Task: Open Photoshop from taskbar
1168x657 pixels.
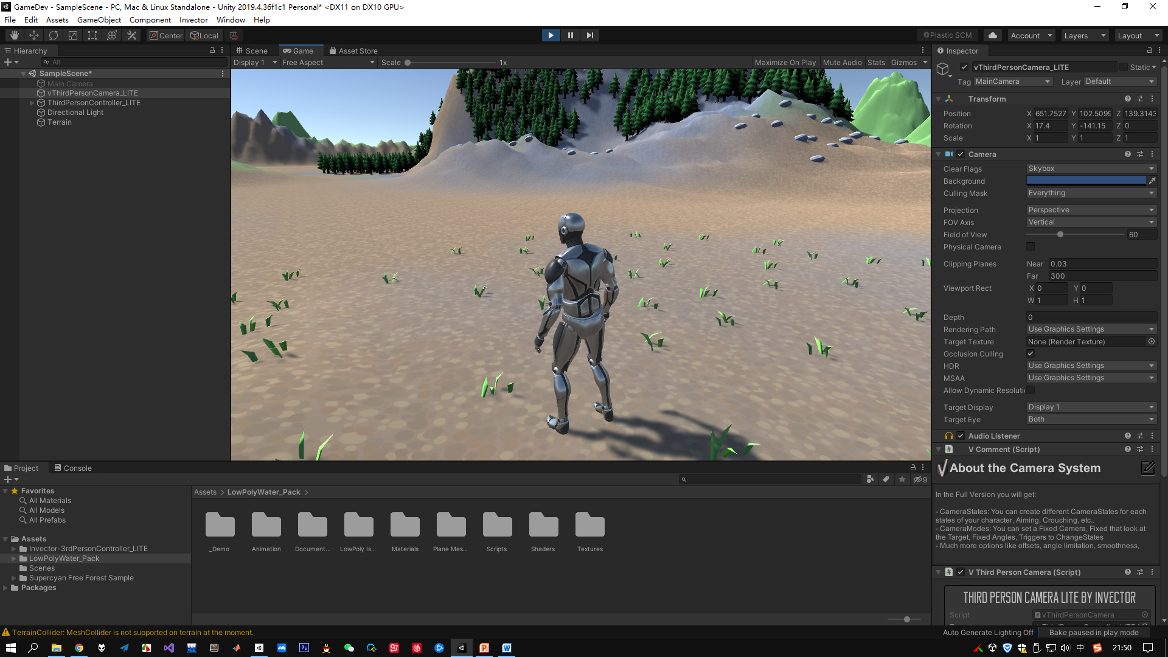Action: 304,648
